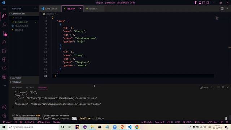This screenshot has height=130, width=231.
Task: Close the terminal panel
Action: point(228,87)
